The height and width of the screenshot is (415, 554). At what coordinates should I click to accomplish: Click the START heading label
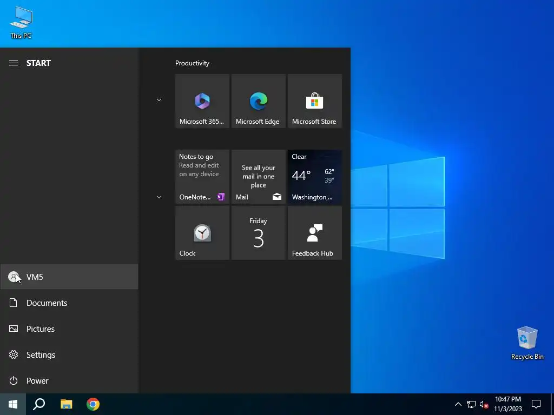tap(38, 63)
